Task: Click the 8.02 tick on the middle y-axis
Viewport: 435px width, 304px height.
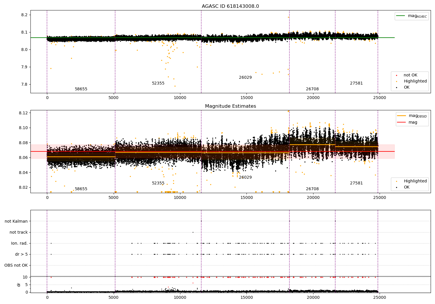Action: coord(23,188)
